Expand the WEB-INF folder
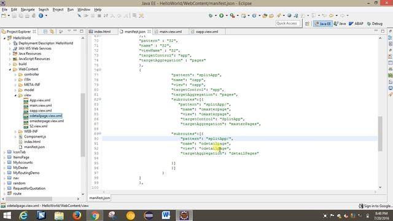The height and width of the screenshot is (221, 393). (x=15, y=131)
